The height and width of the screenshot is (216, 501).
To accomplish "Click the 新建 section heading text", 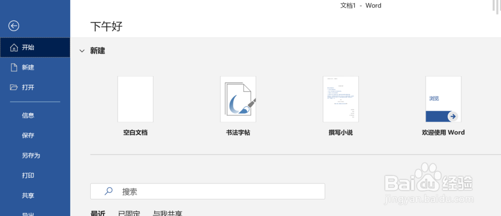I will click(x=98, y=50).
